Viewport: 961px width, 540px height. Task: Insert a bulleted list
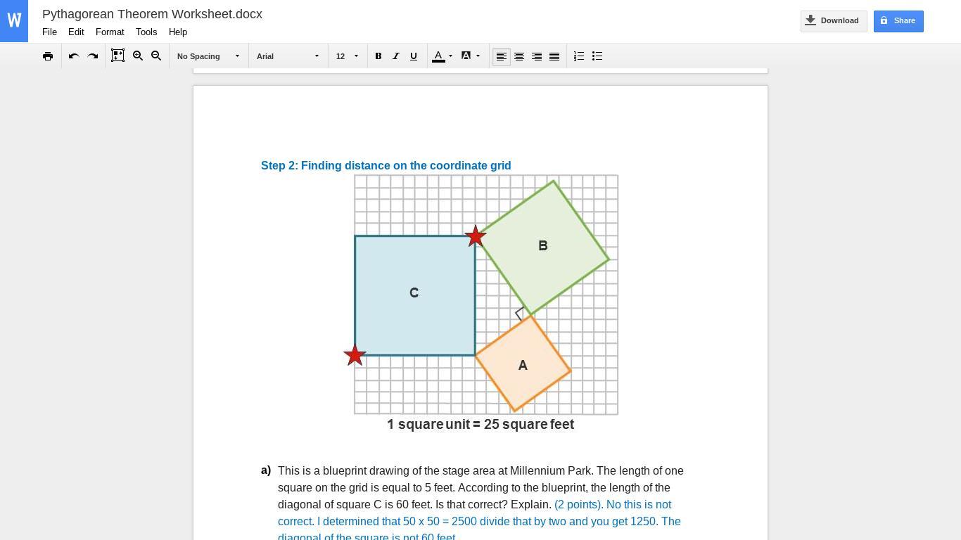(597, 56)
